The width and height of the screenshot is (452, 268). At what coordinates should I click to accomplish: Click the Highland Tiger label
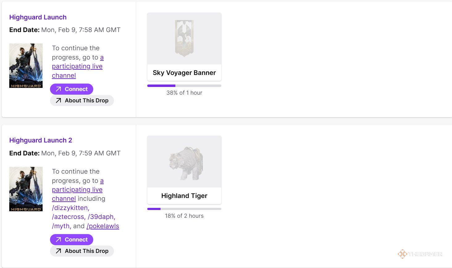click(x=184, y=196)
